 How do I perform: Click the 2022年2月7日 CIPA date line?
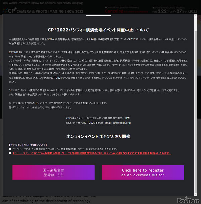tap(98, 118)
